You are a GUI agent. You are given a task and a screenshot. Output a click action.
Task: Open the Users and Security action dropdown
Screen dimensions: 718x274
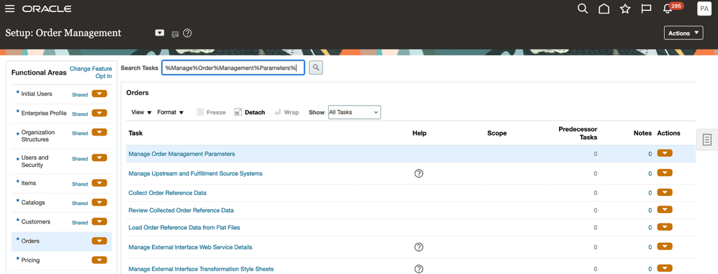99,158
